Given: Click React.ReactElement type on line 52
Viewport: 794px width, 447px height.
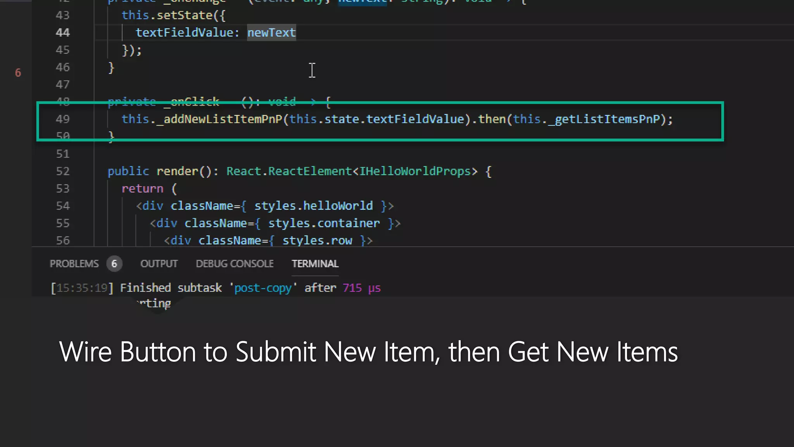Looking at the screenshot, I should point(289,171).
